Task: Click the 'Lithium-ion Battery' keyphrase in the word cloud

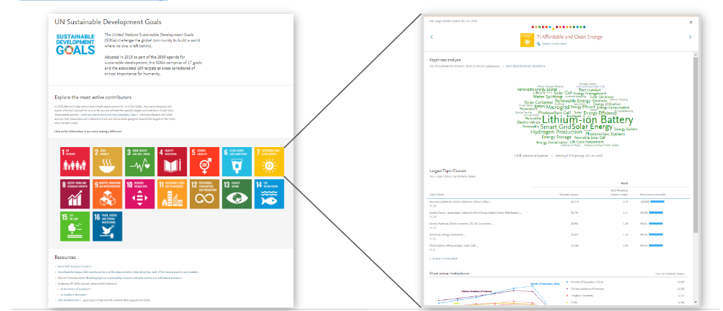Action: 587,121
